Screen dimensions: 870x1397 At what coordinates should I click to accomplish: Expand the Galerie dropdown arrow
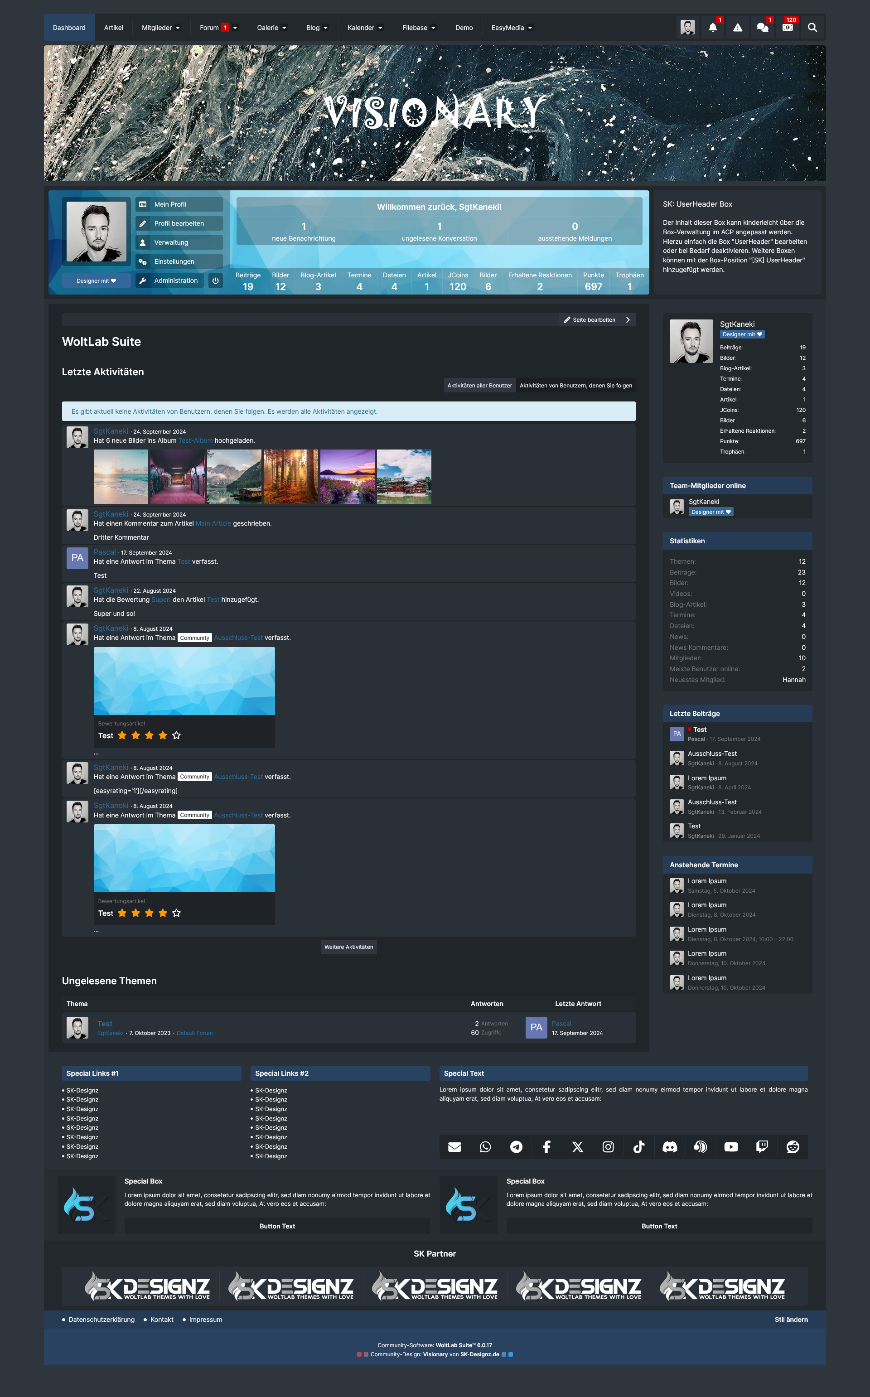click(284, 28)
